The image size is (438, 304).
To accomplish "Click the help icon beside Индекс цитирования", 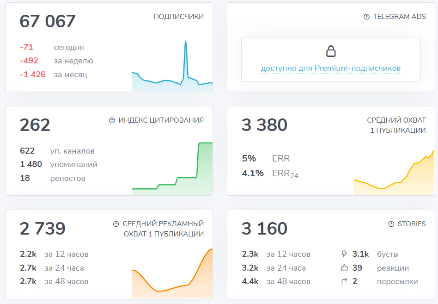I will [113, 119].
